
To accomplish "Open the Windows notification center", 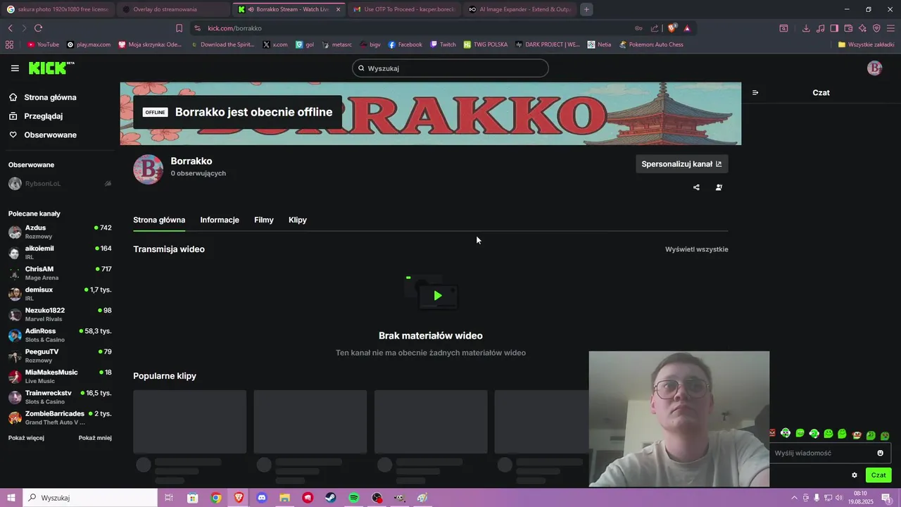I will 886,498.
